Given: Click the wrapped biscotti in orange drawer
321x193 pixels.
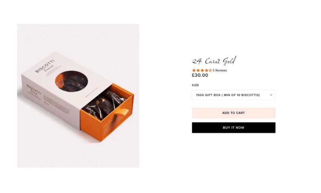Looking at the screenshot, I should pos(104,103).
